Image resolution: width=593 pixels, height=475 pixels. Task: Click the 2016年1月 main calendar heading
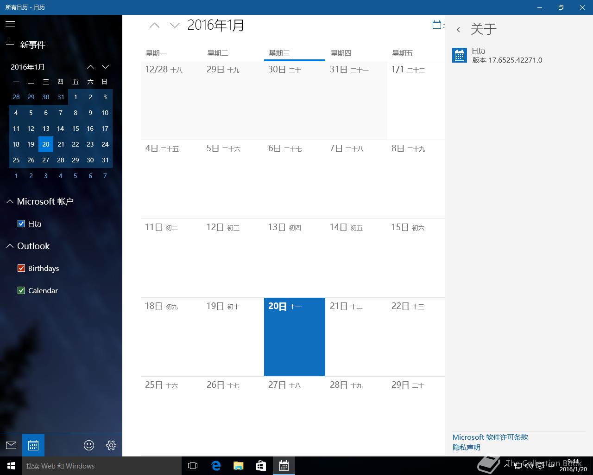click(x=215, y=25)
